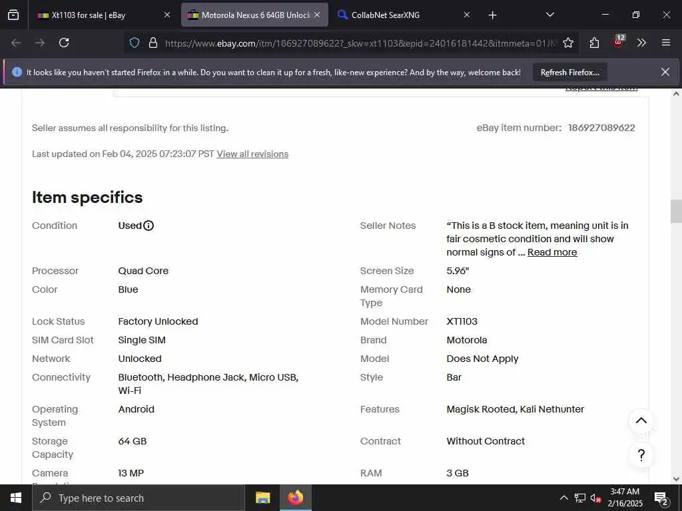Go forward with the forward arrow

click(40, 43)
